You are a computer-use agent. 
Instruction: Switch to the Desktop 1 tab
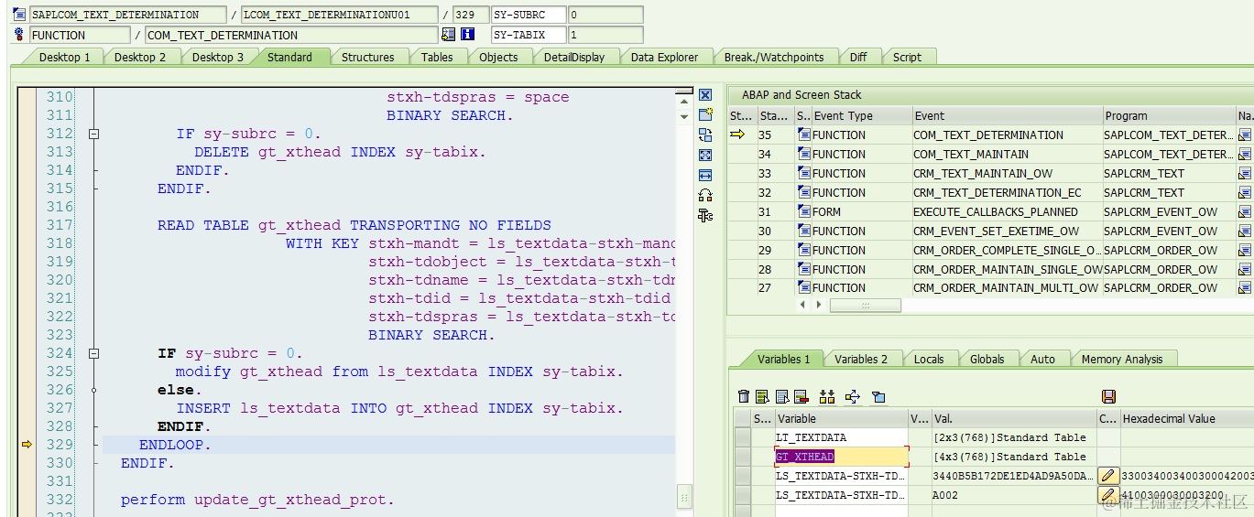click(64, 57)
